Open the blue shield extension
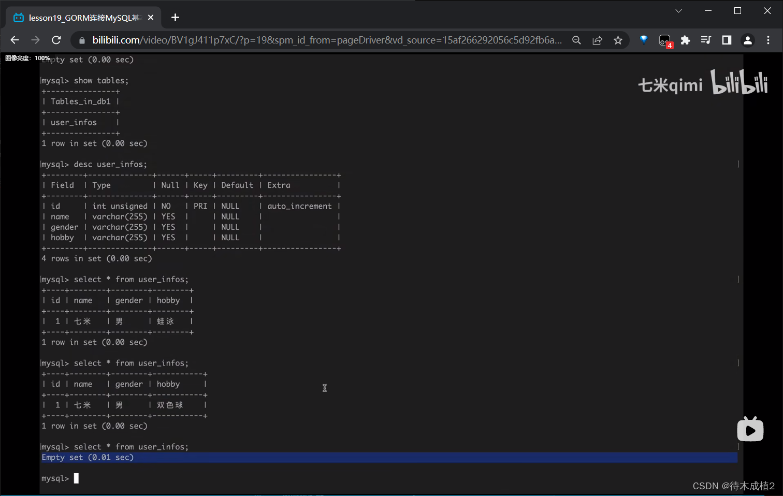This screenshot has width=783, height=496. pos(644,39)
